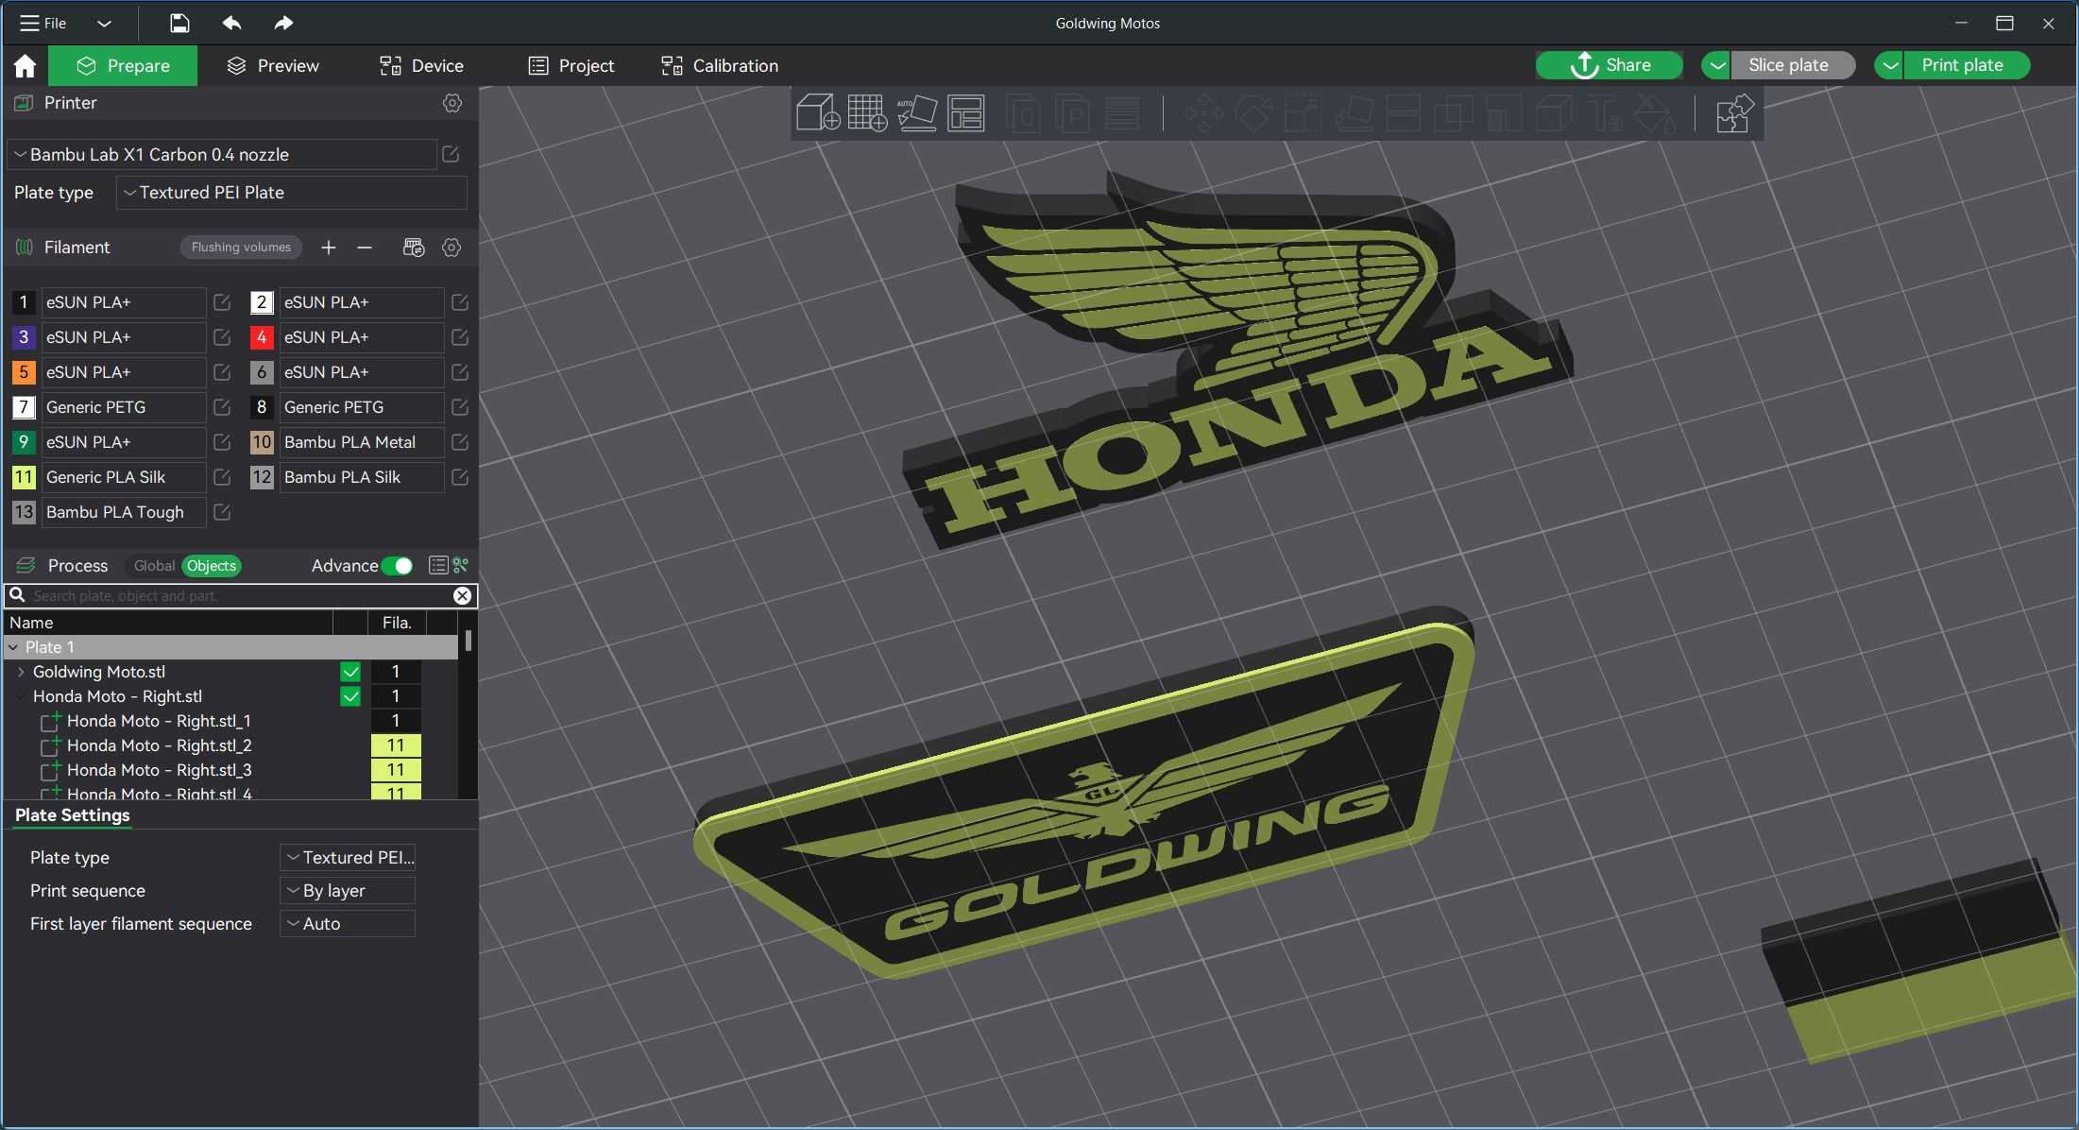Switch to the Preview tab
Viewport: 2079px width, 1130px height.
click(x=273, y=65)
